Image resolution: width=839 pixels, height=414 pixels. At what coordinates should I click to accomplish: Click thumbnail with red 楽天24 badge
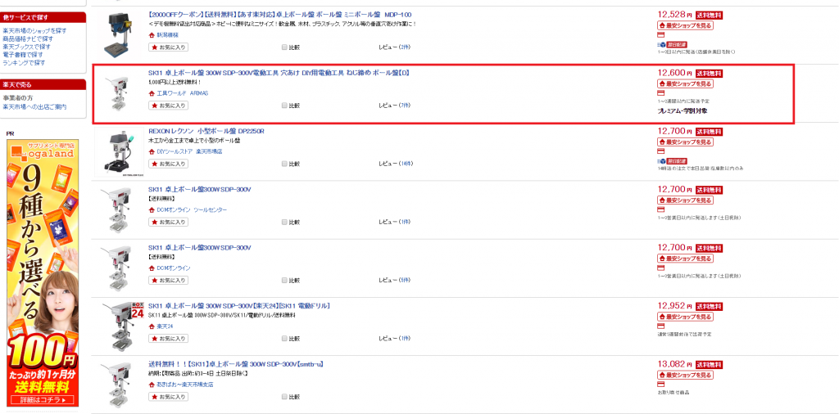[124, 326]
